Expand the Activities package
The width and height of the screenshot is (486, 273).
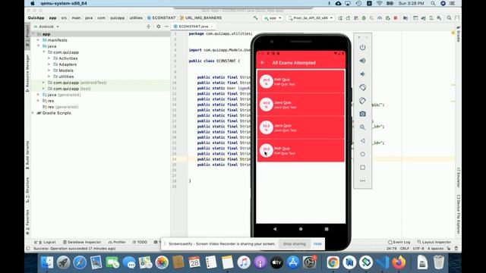(x=49, y=58)
